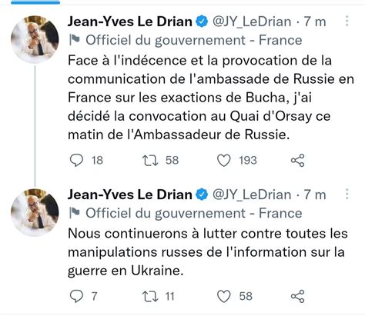365x316 pixels.
Task: Retweet the tweet about the Russian ambassador
Action: pyautogui.click(x=150, y=161)
